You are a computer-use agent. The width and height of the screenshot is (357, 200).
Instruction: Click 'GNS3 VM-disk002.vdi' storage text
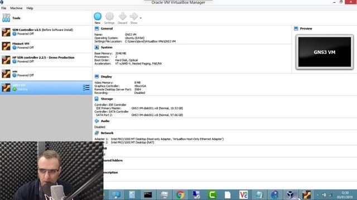point(157,115)
